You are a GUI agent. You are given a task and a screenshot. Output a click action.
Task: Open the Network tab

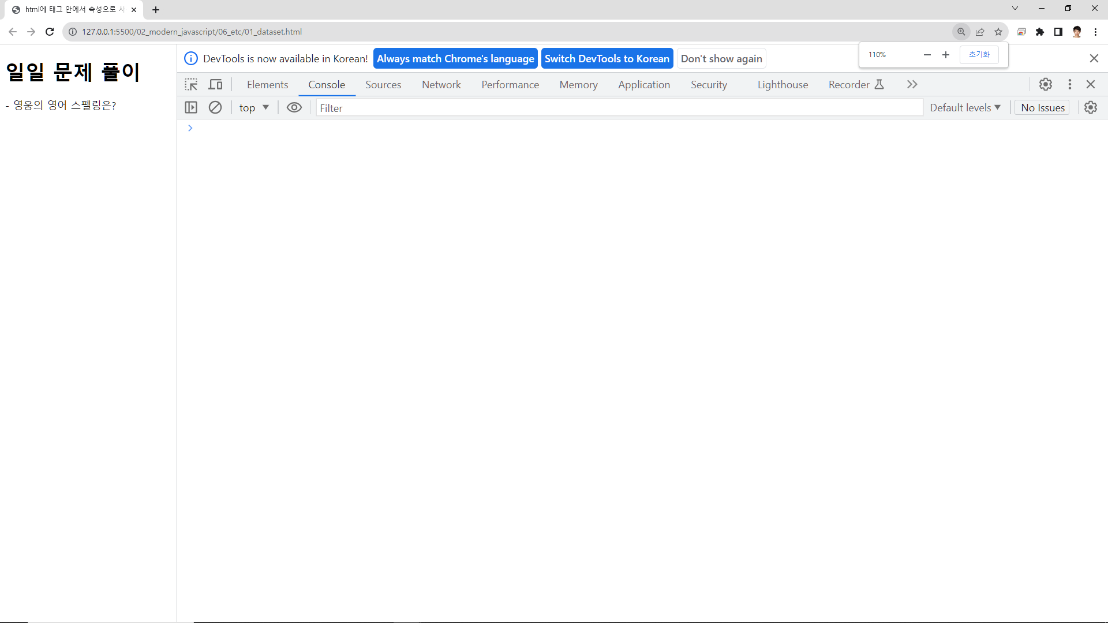pyautogui.click(x=441, y=85)
